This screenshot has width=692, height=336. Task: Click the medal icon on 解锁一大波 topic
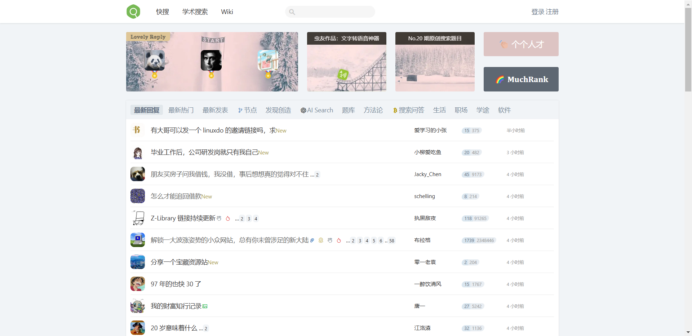point(321,240)
